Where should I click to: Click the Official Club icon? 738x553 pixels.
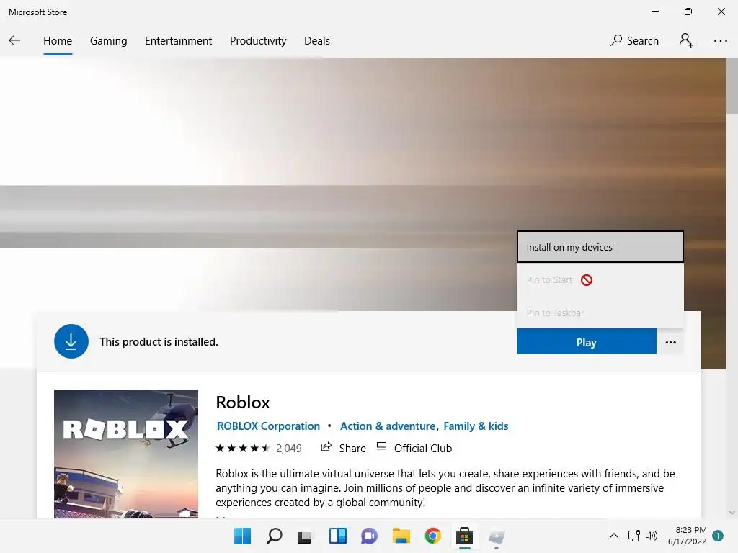click(x=382, y=447)
